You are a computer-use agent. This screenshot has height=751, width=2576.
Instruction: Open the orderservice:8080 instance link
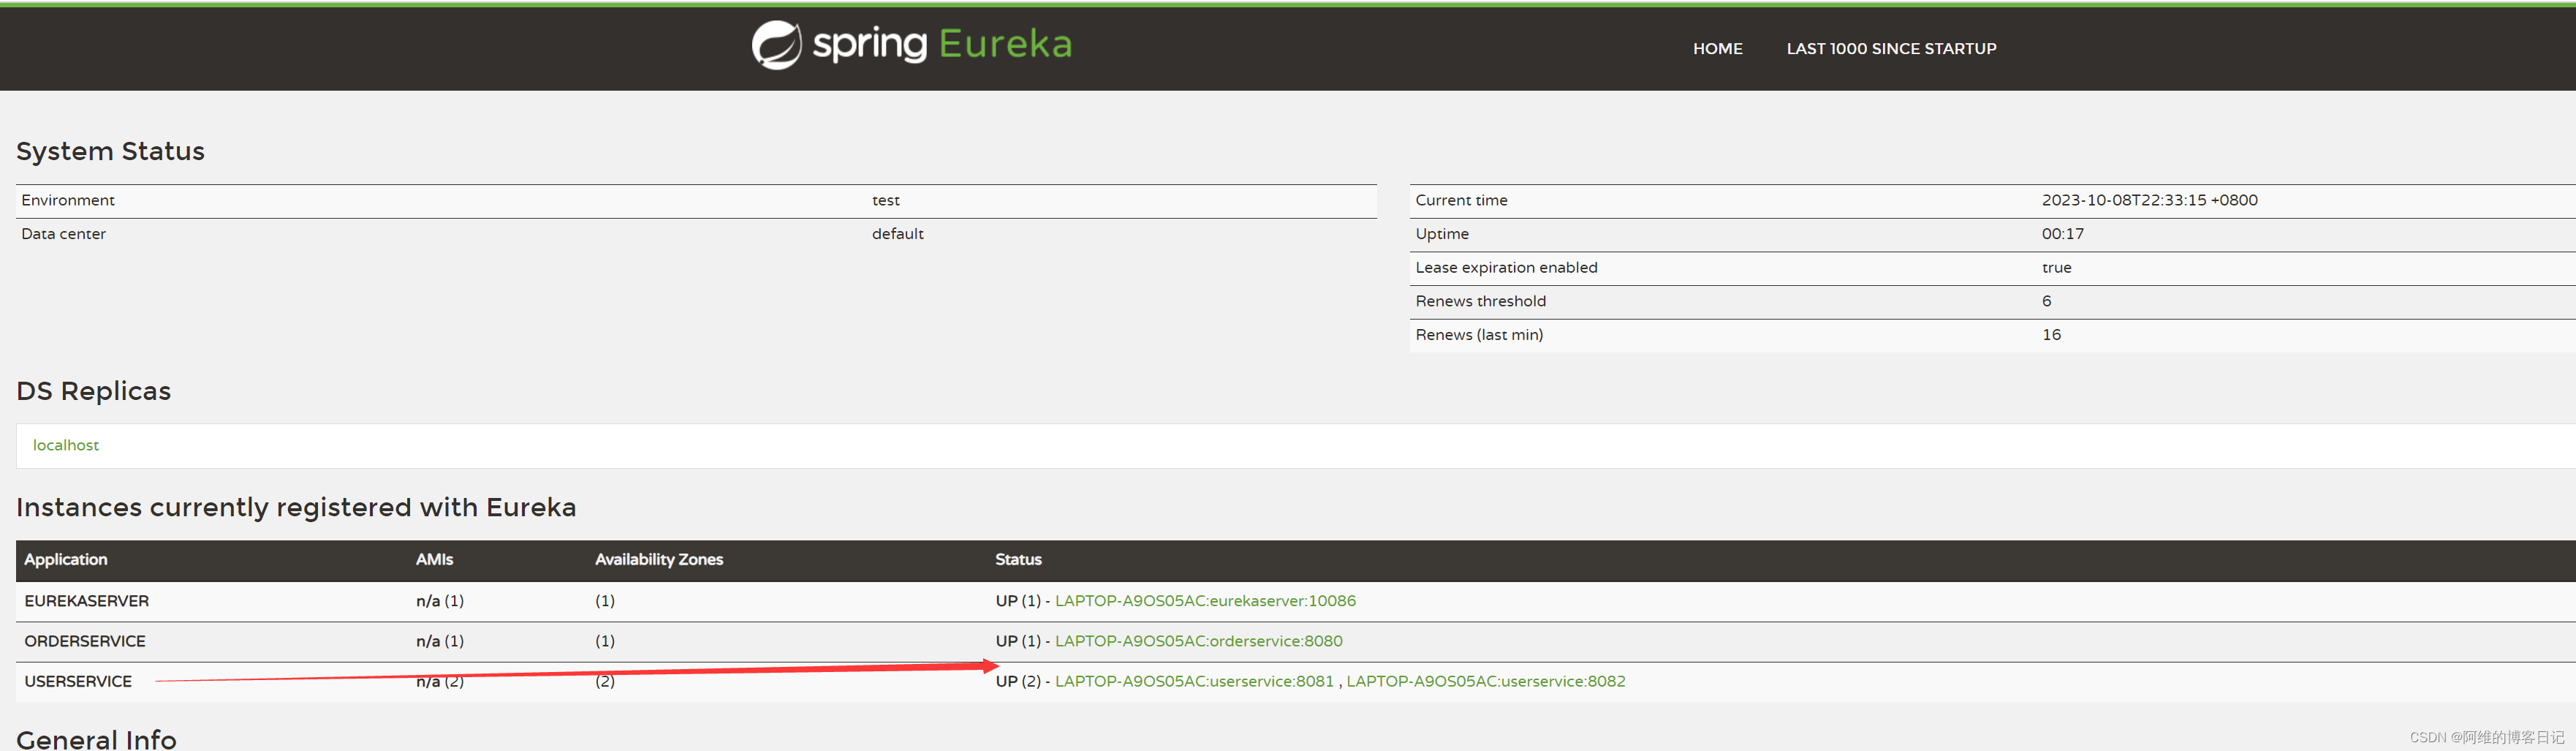pyautogui.click(x=1198, y=641)
